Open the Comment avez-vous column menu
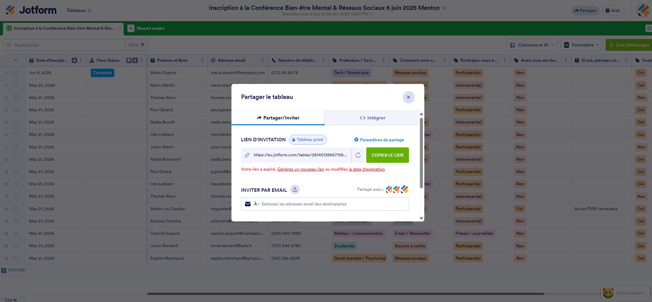 click(444, 60)
